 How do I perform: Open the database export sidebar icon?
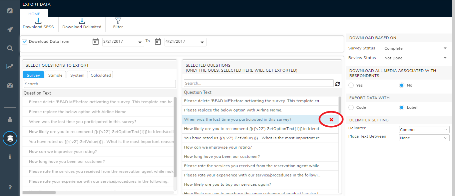coord(10,138)
